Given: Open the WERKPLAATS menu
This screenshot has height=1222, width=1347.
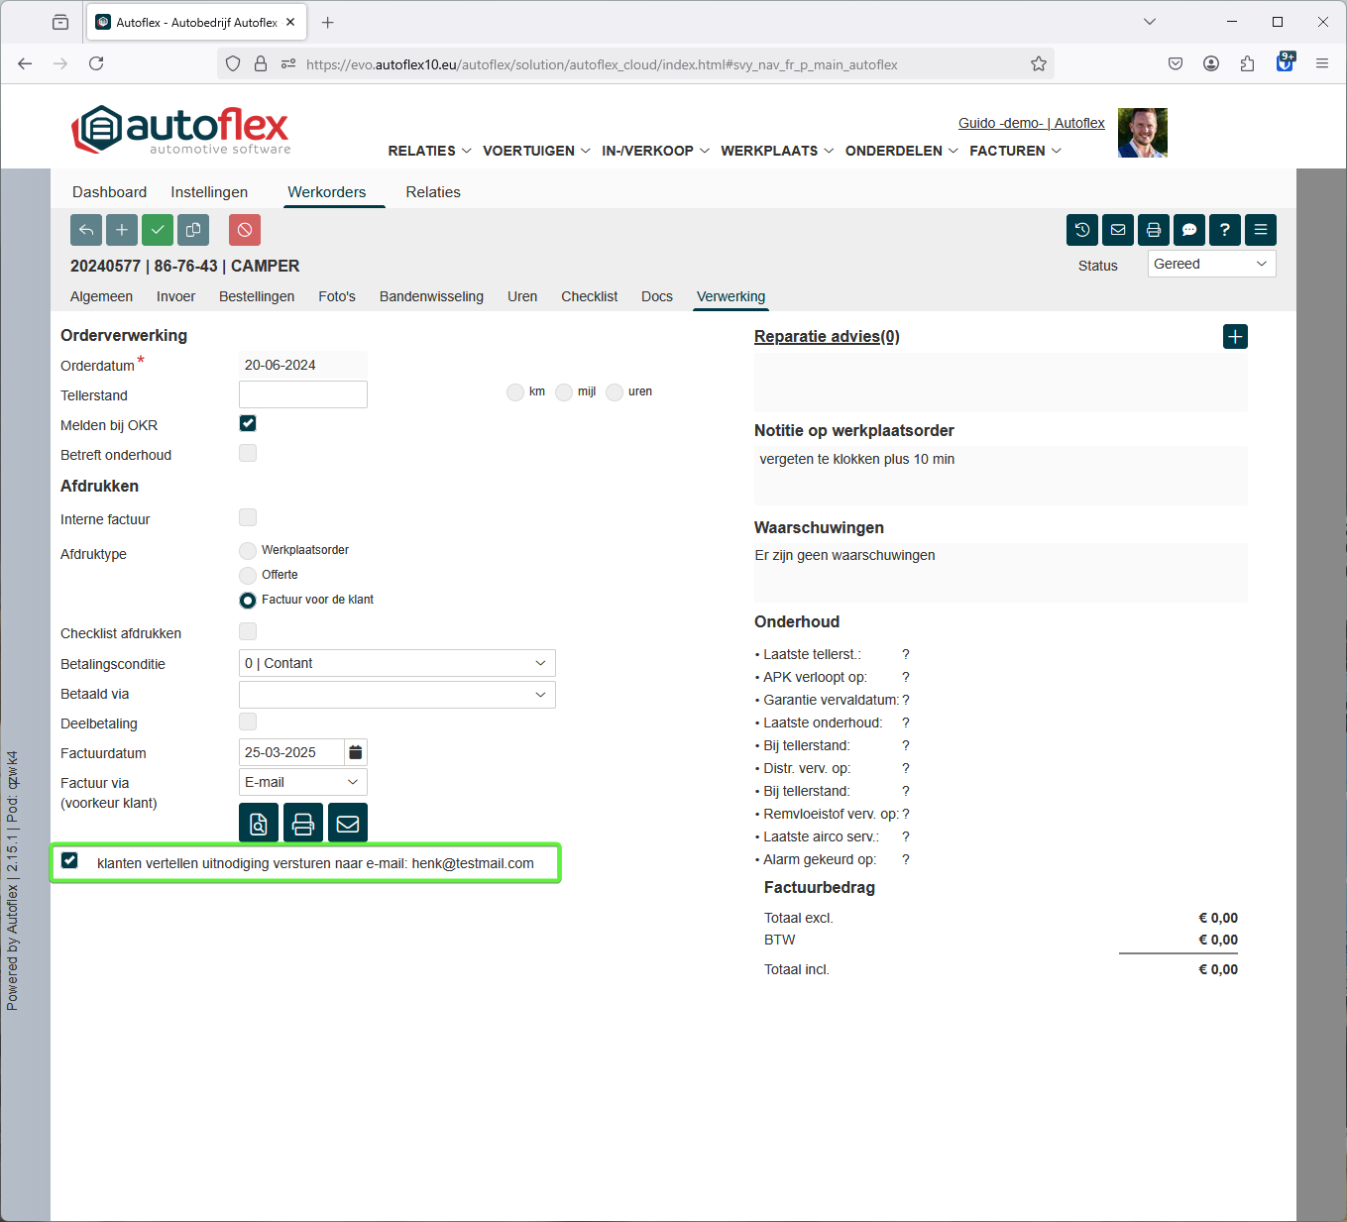Looking at the screenshot, I should (776, 151).
